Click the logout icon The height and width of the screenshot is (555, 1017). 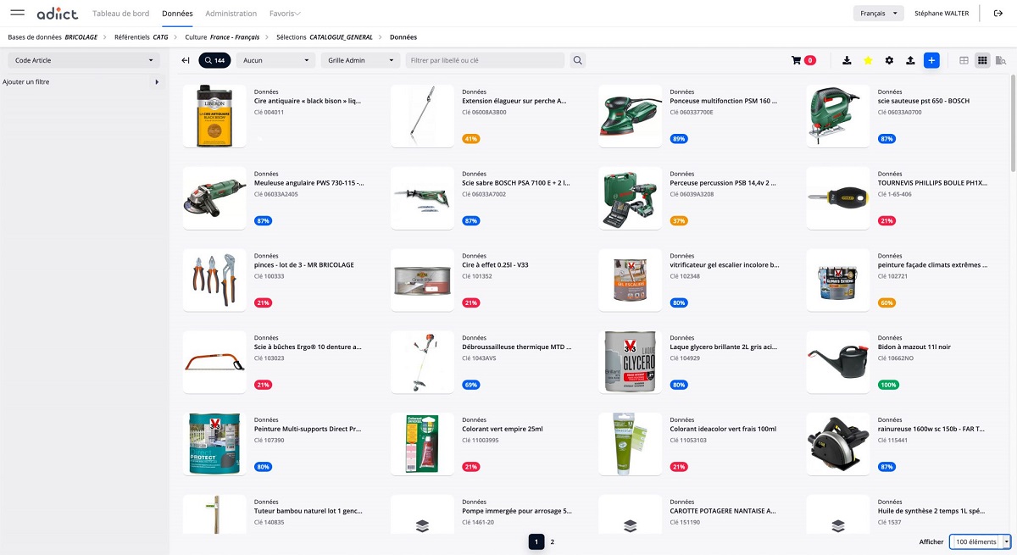998,14
